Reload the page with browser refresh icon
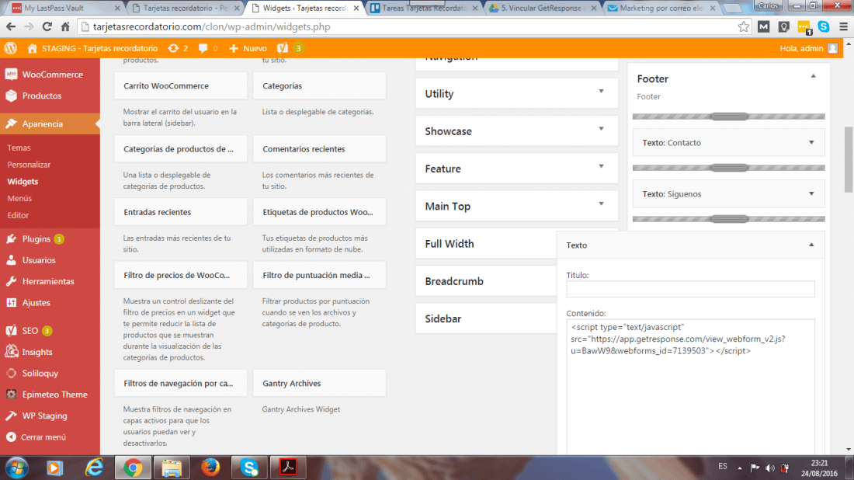The width and height of the screenshot is (854, 480). [47, 26]
